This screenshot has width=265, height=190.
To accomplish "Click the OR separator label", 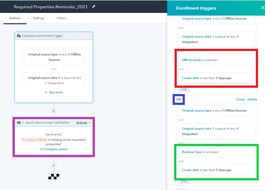I will point(179,99).
